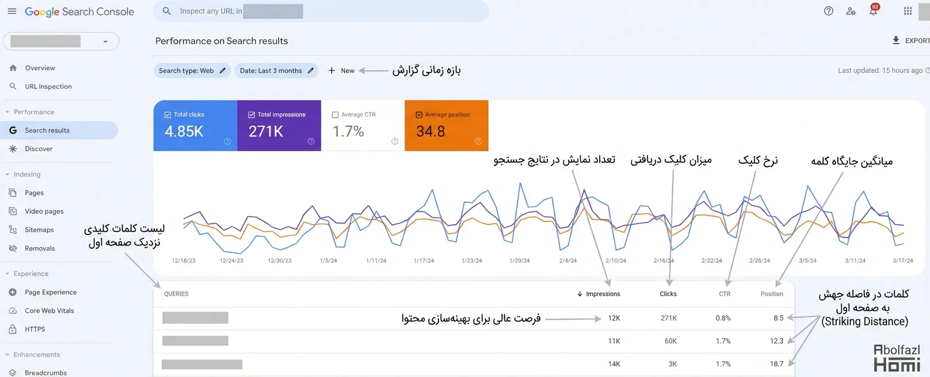Click the help question mark icon
The height and width of the screenshot is (377, 930).
(829, 11)
